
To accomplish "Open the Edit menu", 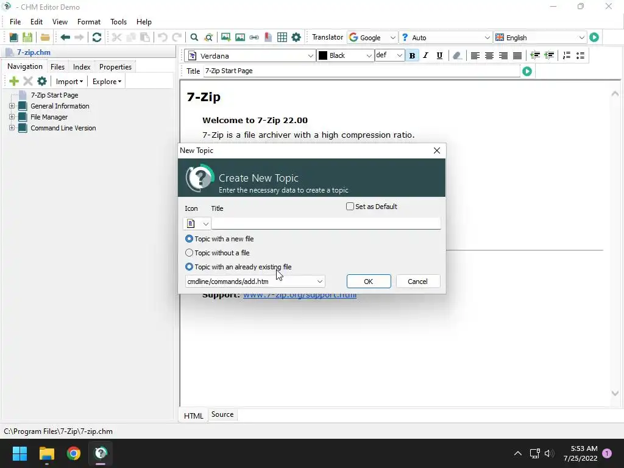I will coord(36,22).
